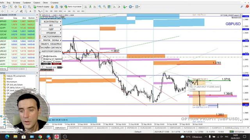Image resolution: width=250 pixels, height=140 pixels.
Task: Click the red Reload button
Action: 56,64
